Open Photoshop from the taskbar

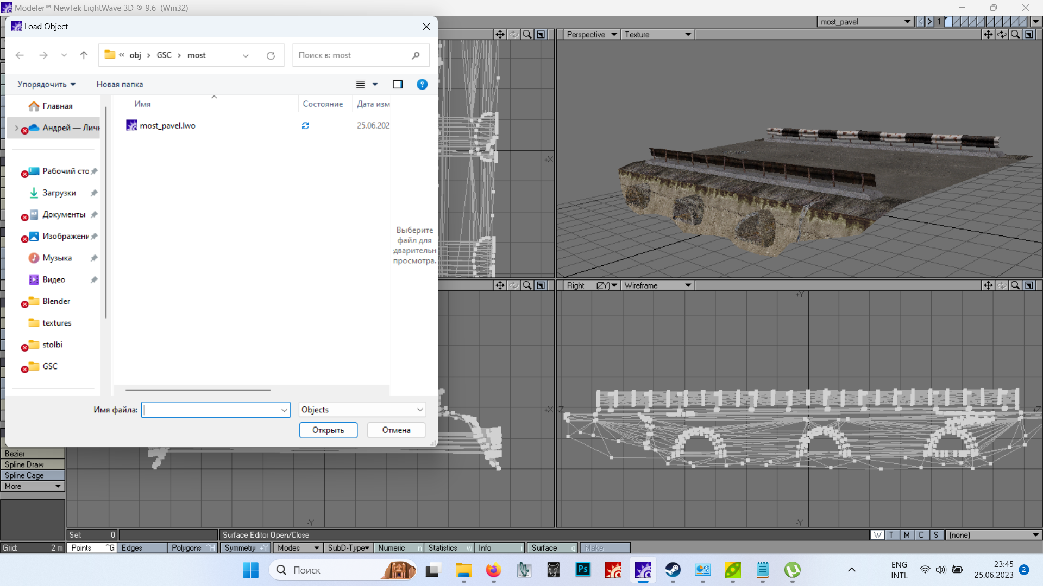pyautogui.click(x=583, y=570)
